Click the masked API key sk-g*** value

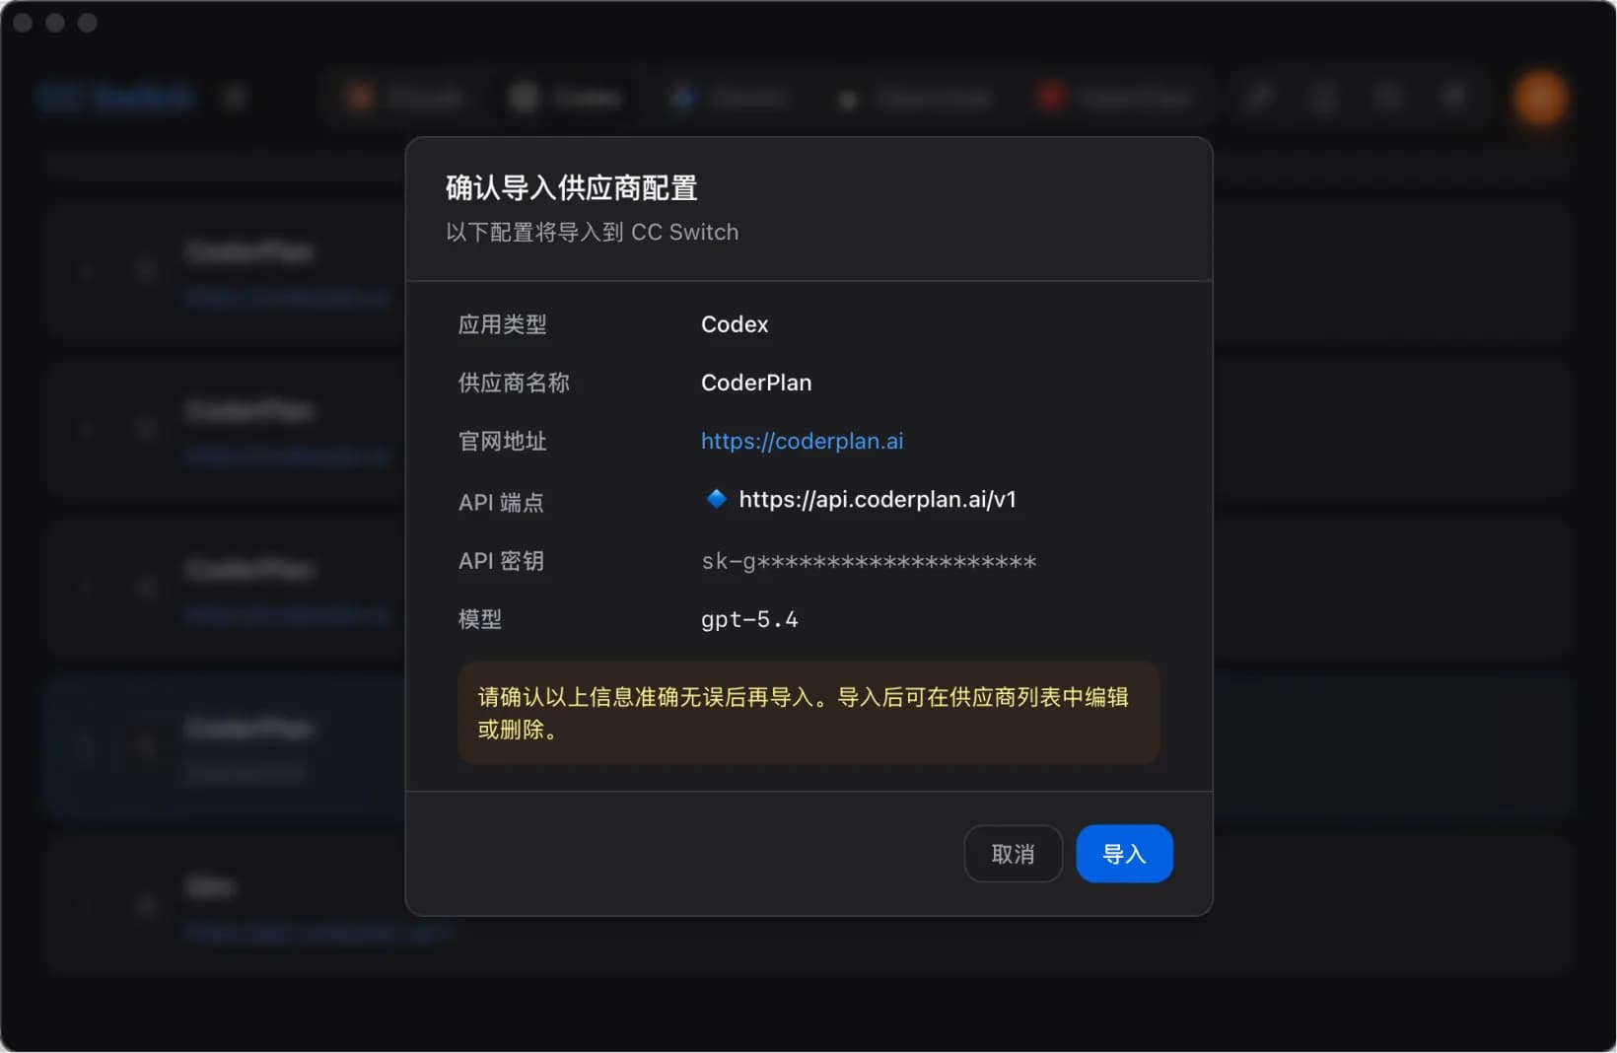click(x=869, y=562)
